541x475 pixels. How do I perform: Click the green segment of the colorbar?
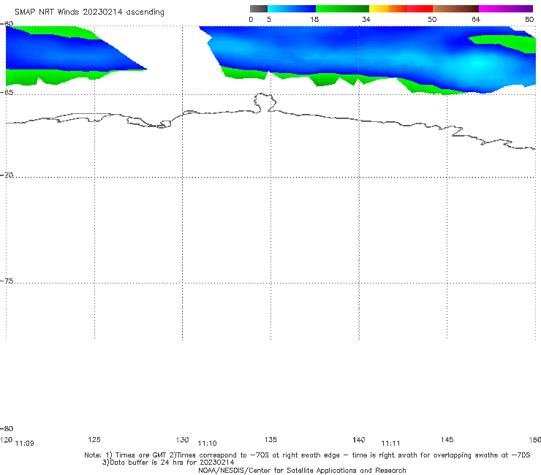tap(342, 9)
